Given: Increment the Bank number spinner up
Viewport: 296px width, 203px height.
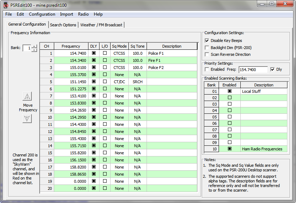Looking at the screenshot, I should 34,46.
